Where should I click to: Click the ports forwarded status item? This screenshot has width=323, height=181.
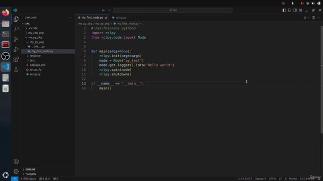click(56, 179)
